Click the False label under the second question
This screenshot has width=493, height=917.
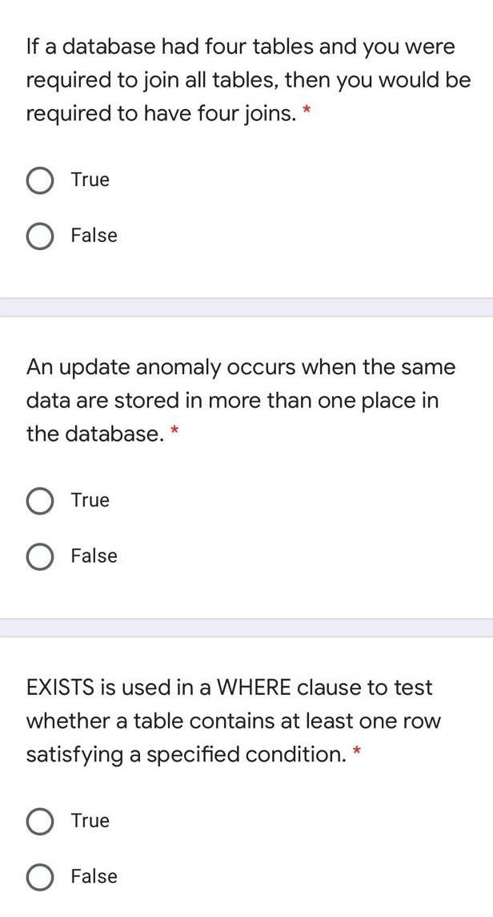coord(94,556)
